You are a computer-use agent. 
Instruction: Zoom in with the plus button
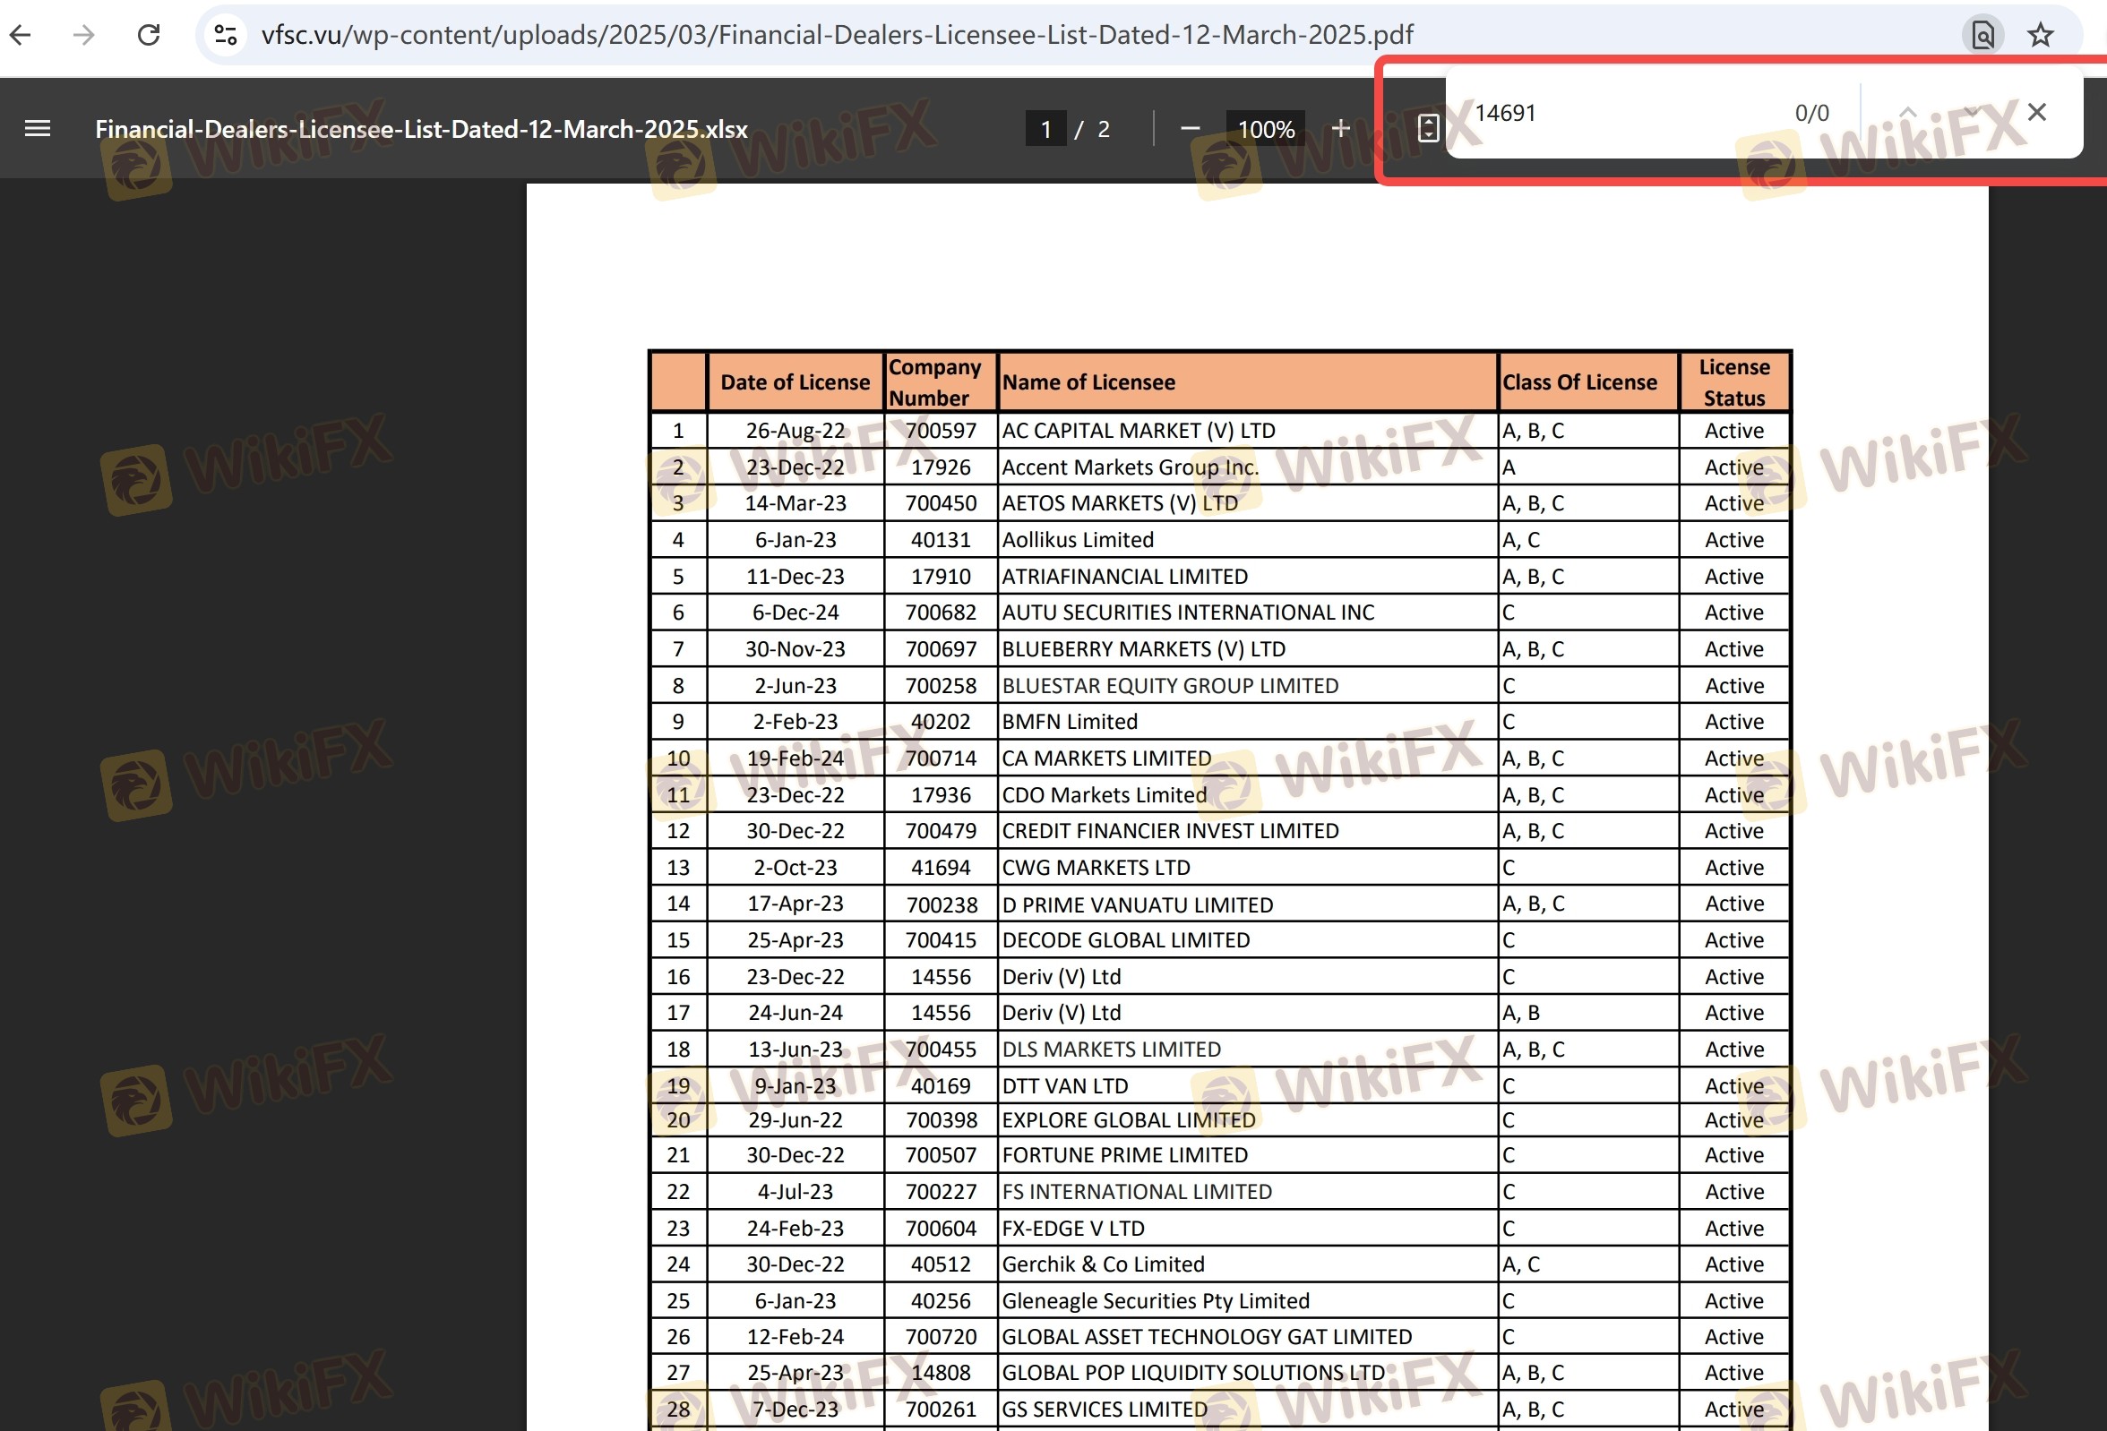[x=1341, y=129]
